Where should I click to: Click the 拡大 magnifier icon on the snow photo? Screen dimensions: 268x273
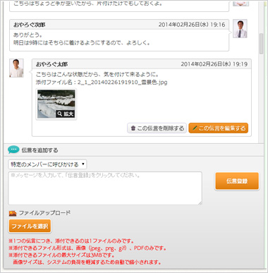(60, 114)
